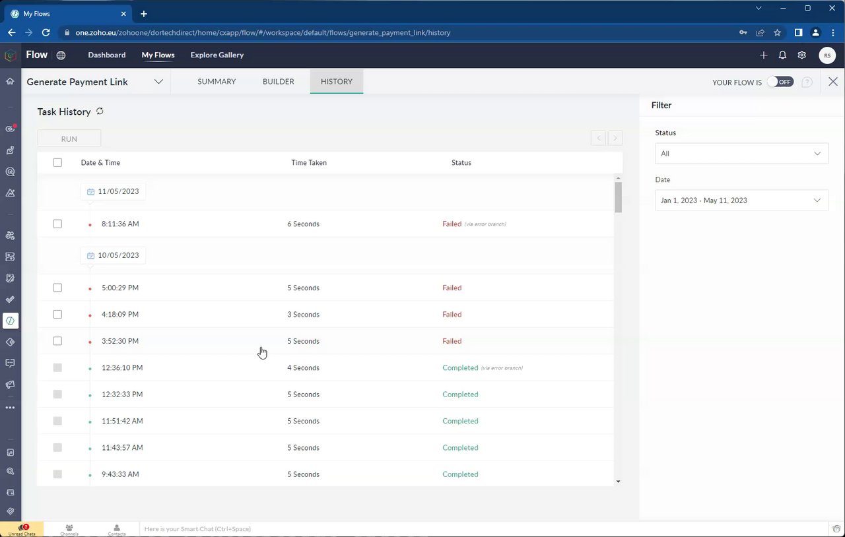Show more apps via sidebar three dots
Image resolution: width=845 pixels, height=537 pixels.
[10, 408]
